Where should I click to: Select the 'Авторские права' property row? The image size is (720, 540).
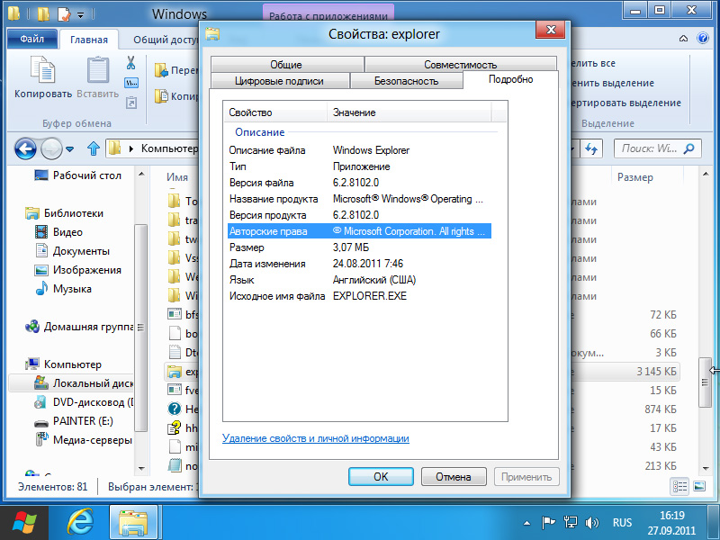359,231
